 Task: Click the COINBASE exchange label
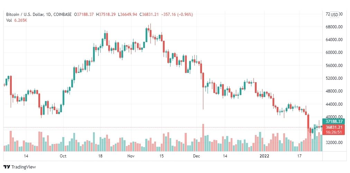(x=63, y=15)
